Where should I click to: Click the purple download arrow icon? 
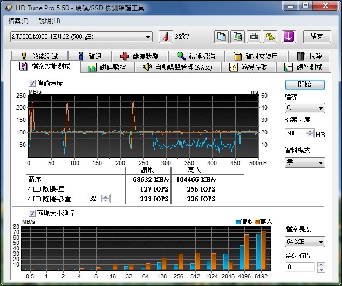[x=289, y=37]
